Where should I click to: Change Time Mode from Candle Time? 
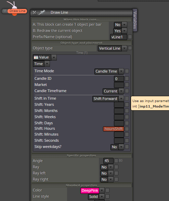click(109, 71)
